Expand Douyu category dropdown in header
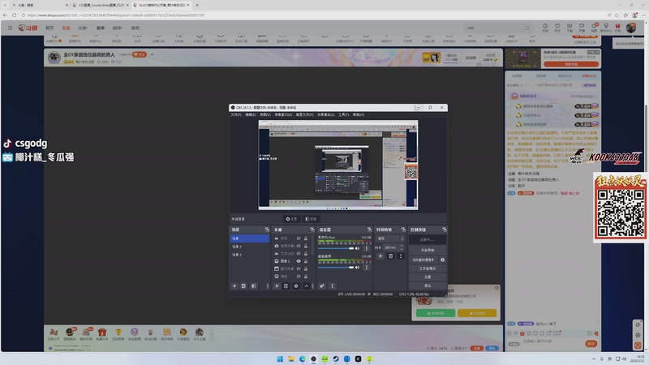This screenshot has height=365, width=649. (x=83, y=28)
